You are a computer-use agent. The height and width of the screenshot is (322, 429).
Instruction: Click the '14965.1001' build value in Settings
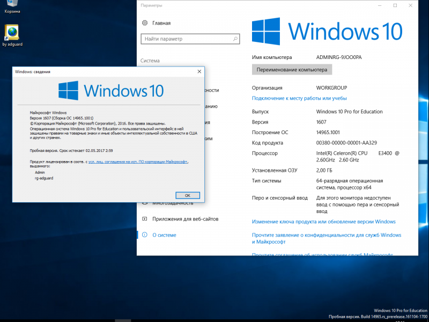pyautogui.click(x=328, y=133)
